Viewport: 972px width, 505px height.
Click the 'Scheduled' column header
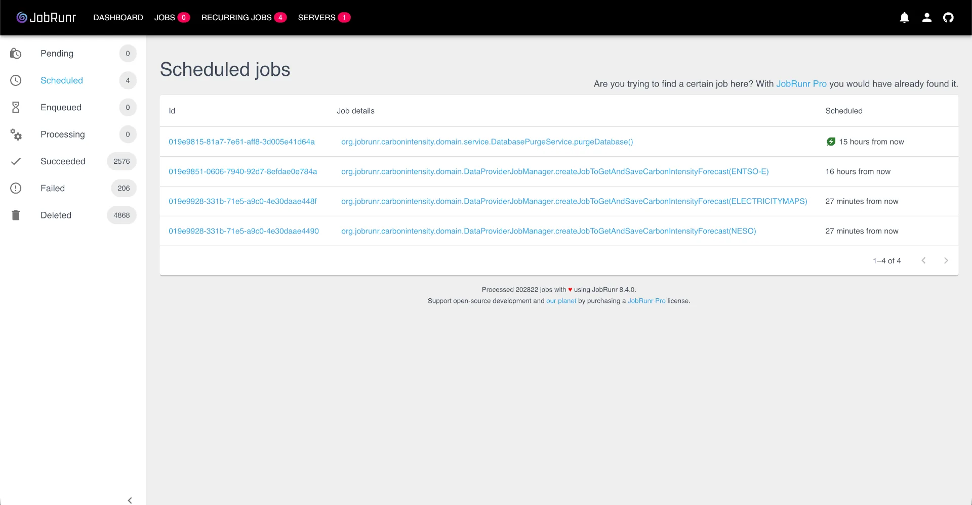click(x=844, y=111)
